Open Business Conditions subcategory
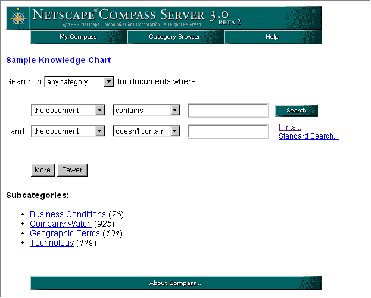Screen dimensions: 371x298 [68, 214]
